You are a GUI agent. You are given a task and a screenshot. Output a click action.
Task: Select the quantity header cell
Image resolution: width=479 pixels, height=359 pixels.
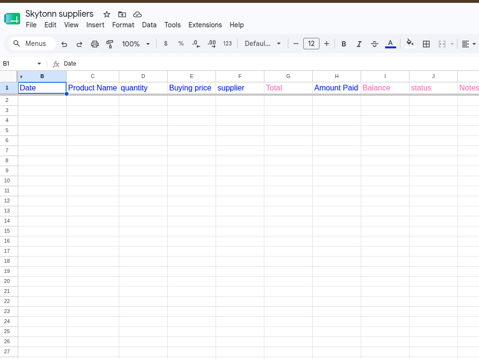(143, 88)
